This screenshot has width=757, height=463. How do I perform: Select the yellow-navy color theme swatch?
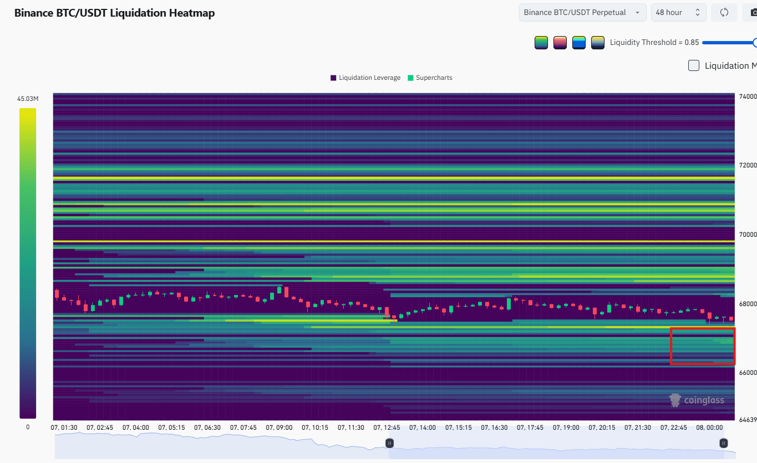pos(598,43)
